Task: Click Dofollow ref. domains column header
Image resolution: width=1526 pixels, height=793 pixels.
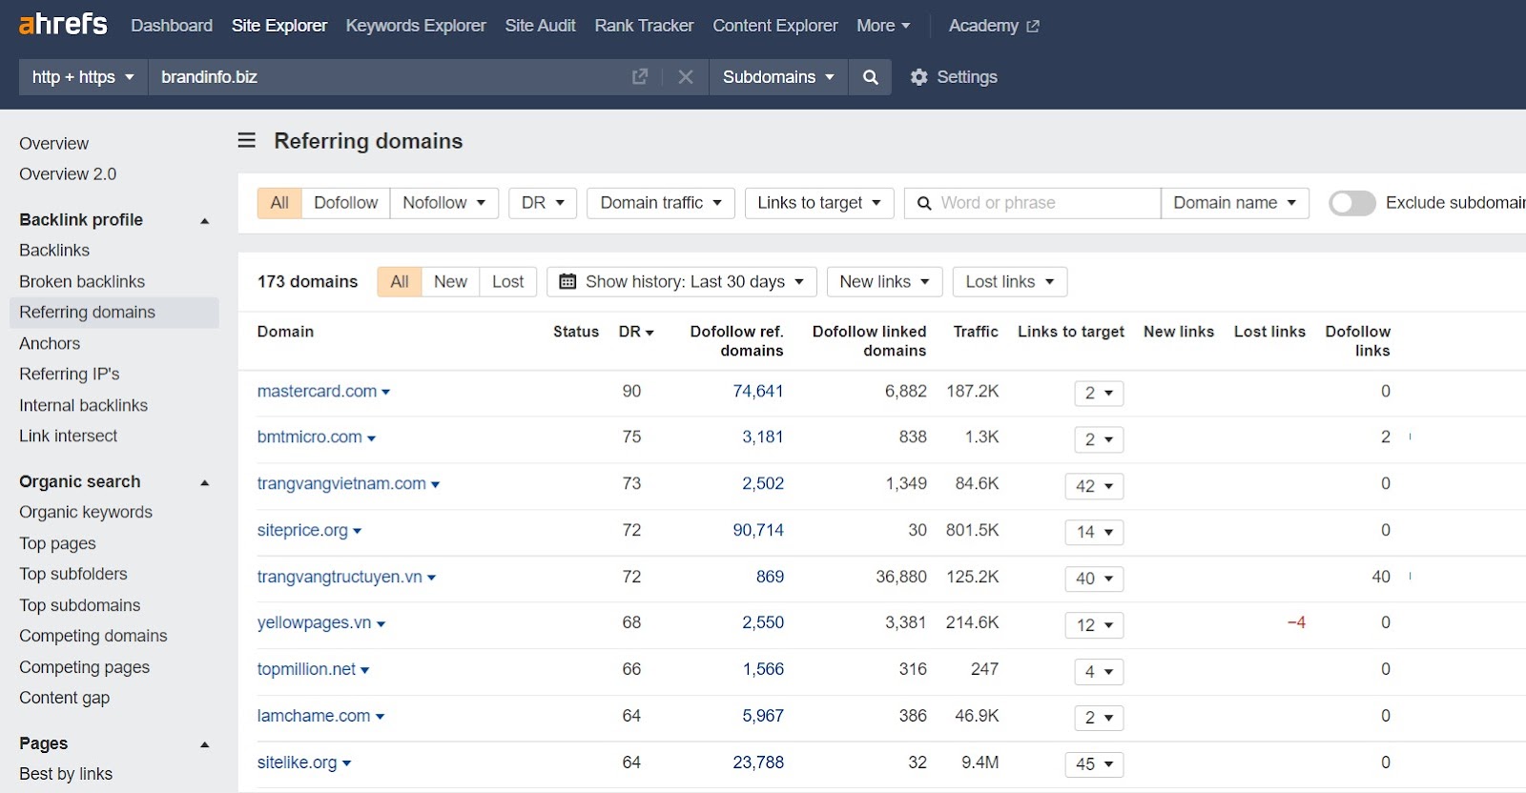Action: (736, 341)
